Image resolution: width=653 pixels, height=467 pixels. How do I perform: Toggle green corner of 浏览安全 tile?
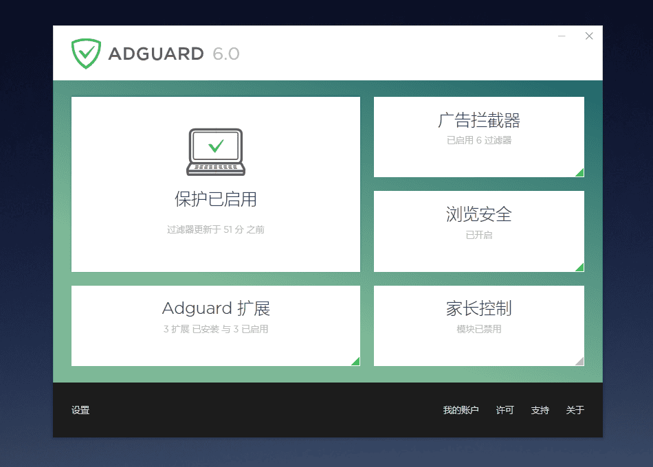click(x=579, y=267)
